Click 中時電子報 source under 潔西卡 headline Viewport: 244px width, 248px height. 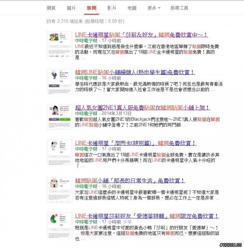(x=86, y=149)
